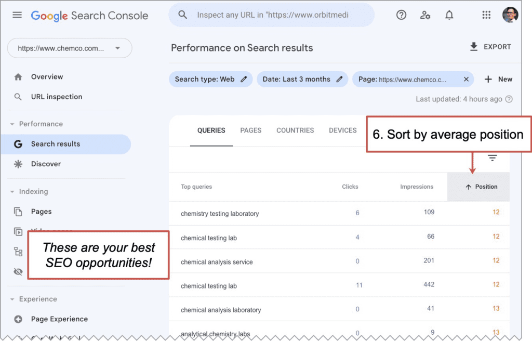Open the notifications bell
The height and width of the screenshot is (341, 532).
click(x=449, y=15)
